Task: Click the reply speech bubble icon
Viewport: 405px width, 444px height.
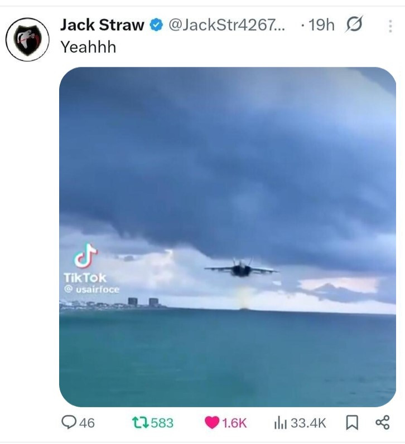Action: (x=69, y=422)
